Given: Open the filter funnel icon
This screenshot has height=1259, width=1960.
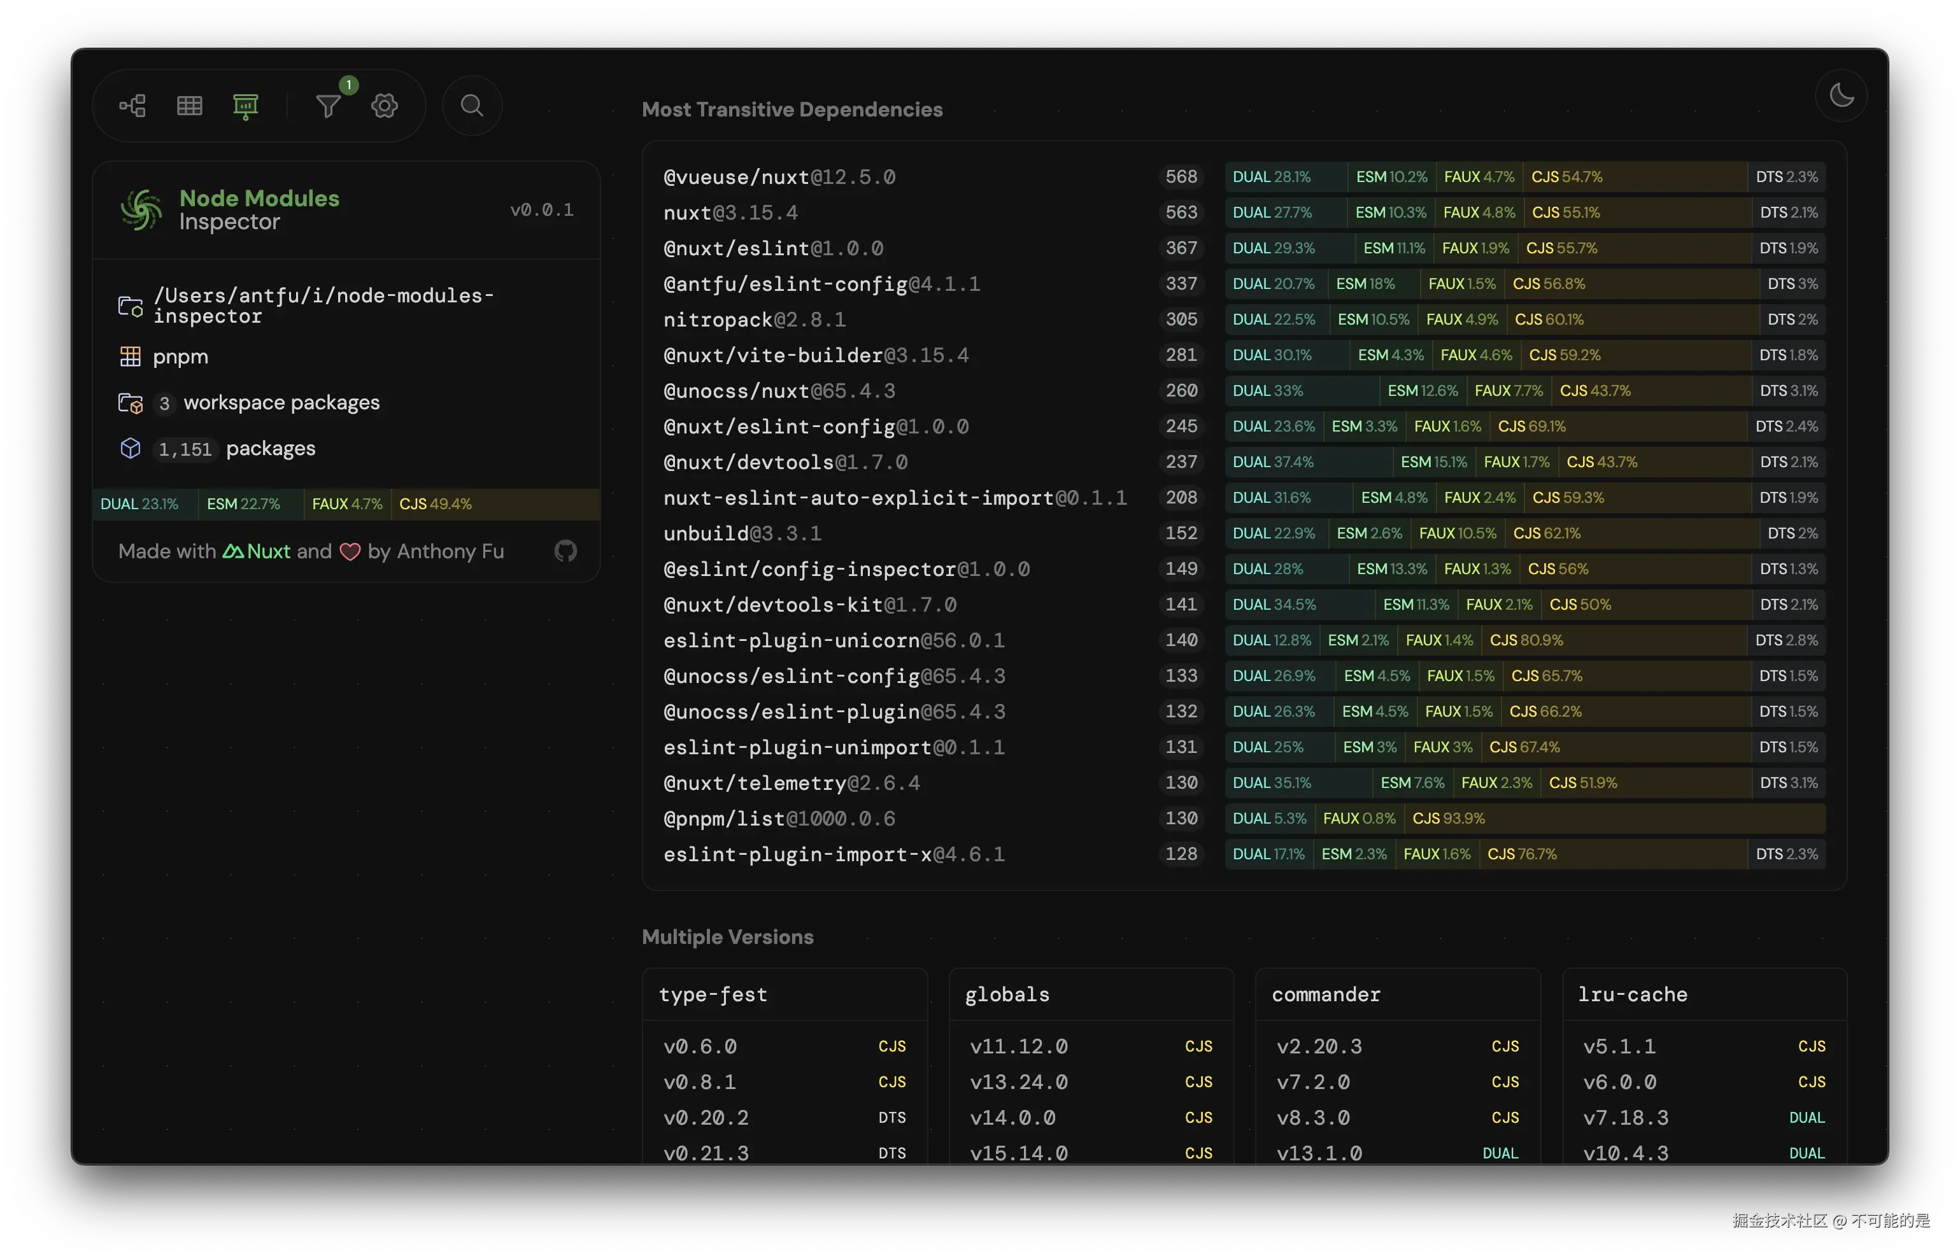Looking at the screenshot, I should [328, 106].
